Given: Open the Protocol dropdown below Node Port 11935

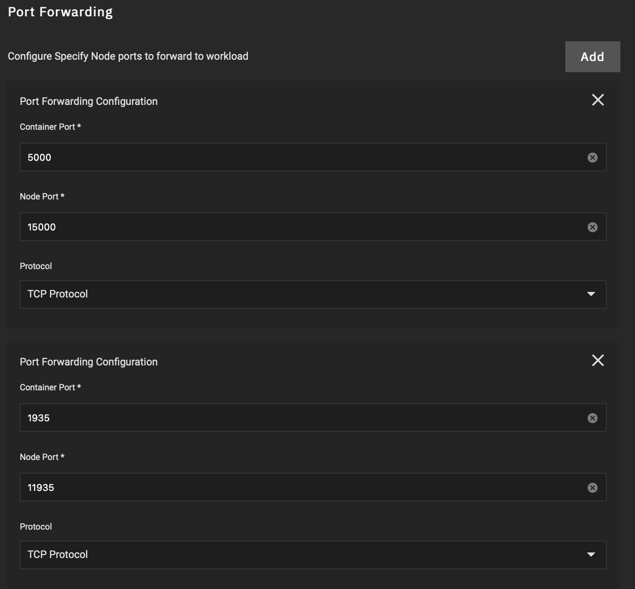Looking at the screenshot, I should 301,555.
